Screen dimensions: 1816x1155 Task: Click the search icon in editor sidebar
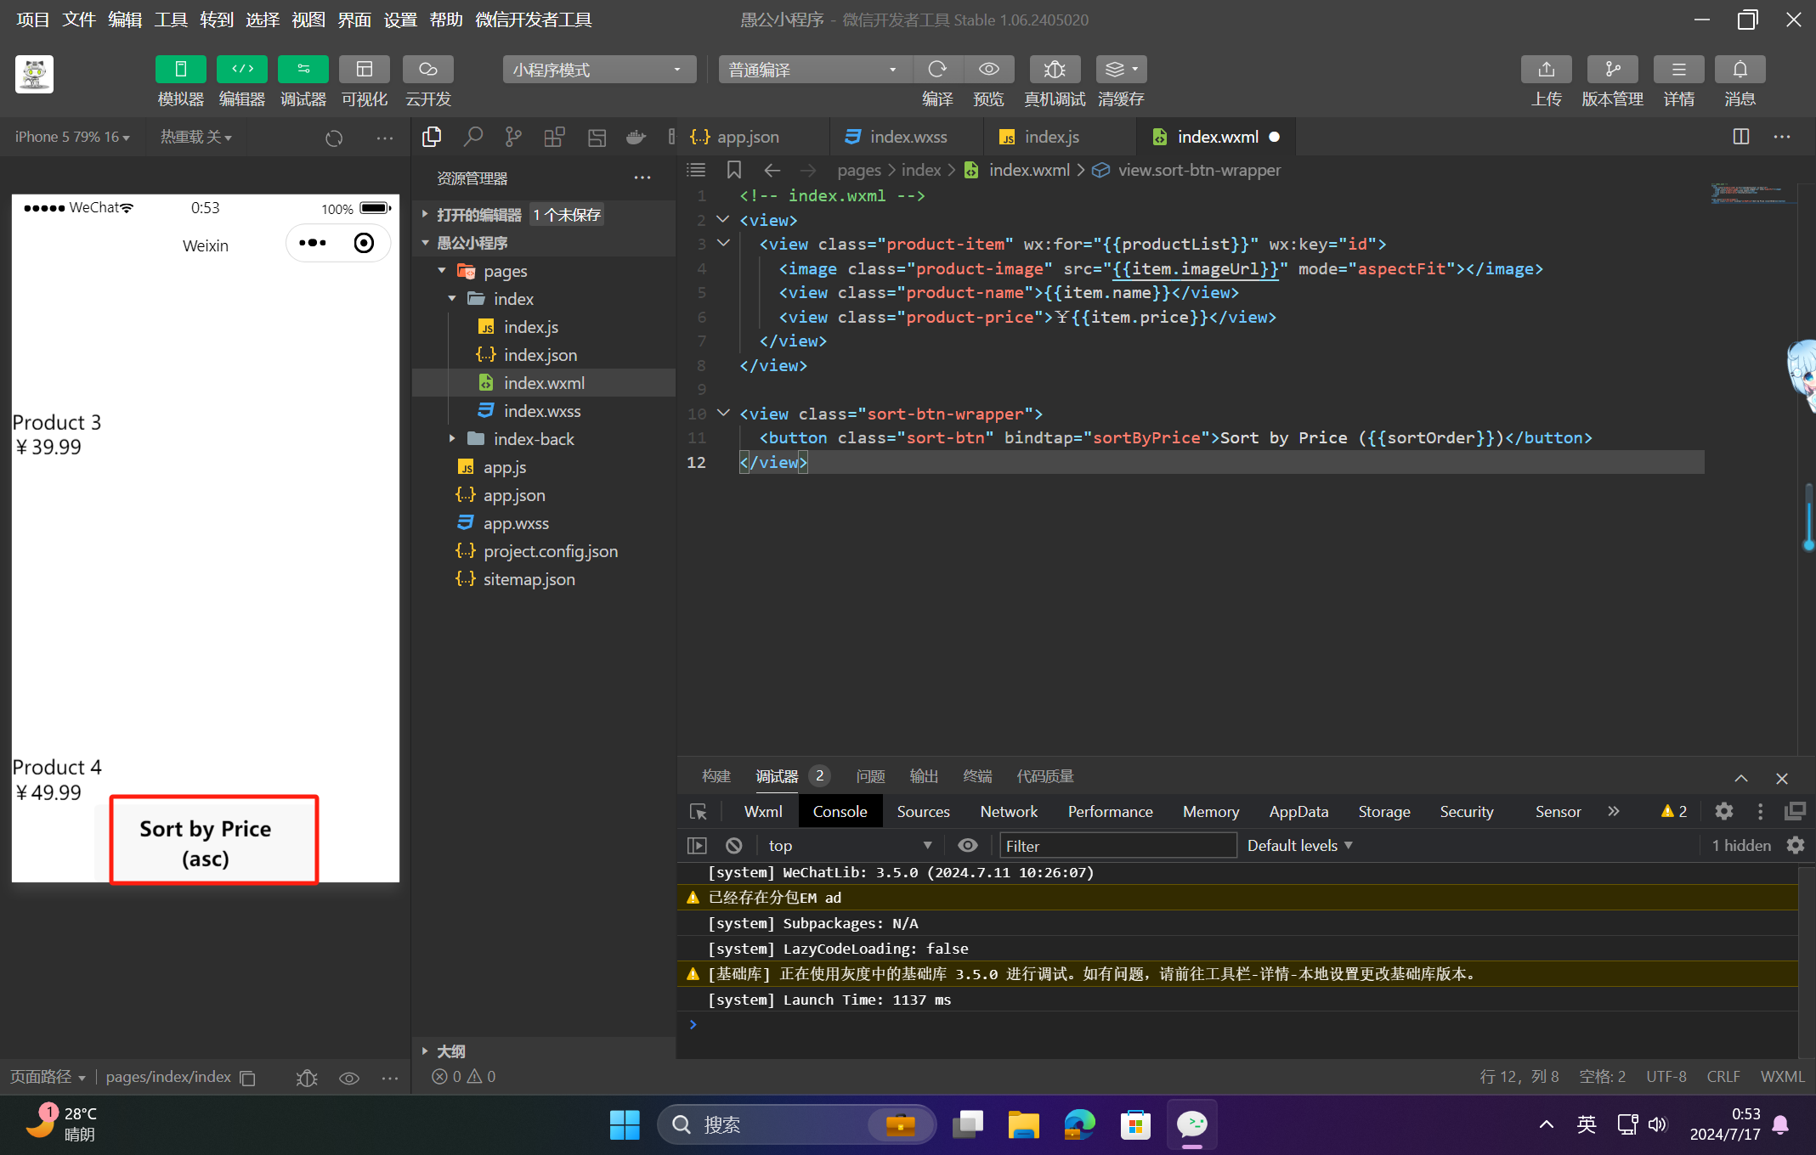[472, 137]
